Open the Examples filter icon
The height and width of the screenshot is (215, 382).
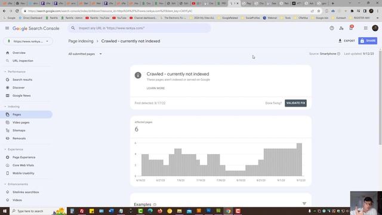click(x=304, y=204)
